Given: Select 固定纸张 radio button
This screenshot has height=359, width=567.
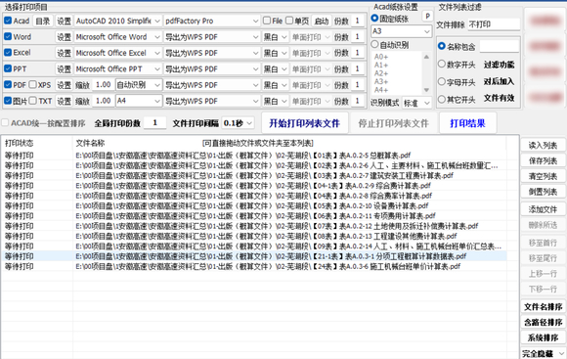Looking at the screenshot, I should pyautogui.click(x=375, y=18).
